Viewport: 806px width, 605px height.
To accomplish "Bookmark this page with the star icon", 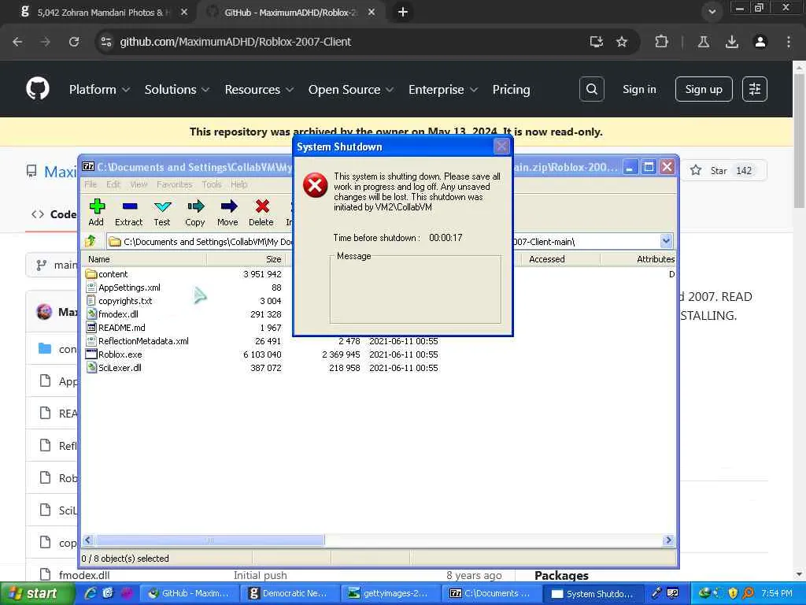I will [622, 42].
